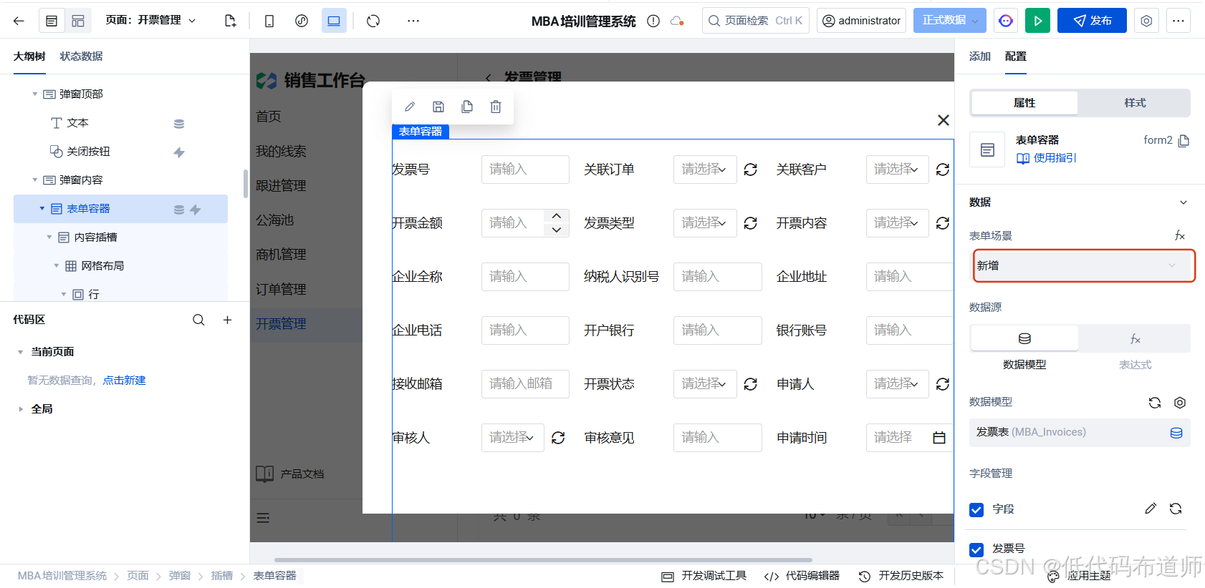Viewport: 1205px width, 588px height.
Task: Add new item in 代码区
Action: point(227,320)
